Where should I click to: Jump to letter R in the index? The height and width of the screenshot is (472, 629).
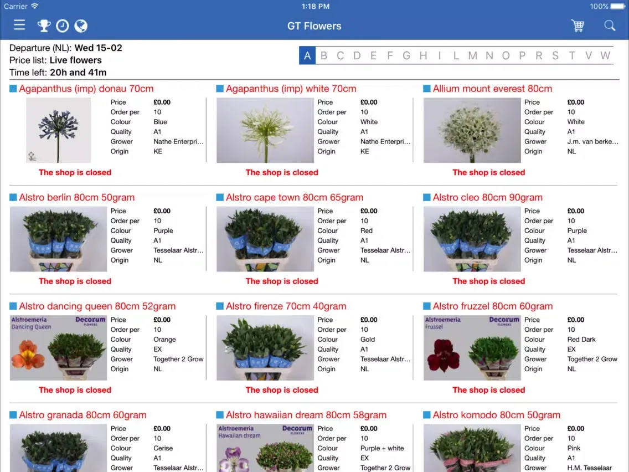539,55
